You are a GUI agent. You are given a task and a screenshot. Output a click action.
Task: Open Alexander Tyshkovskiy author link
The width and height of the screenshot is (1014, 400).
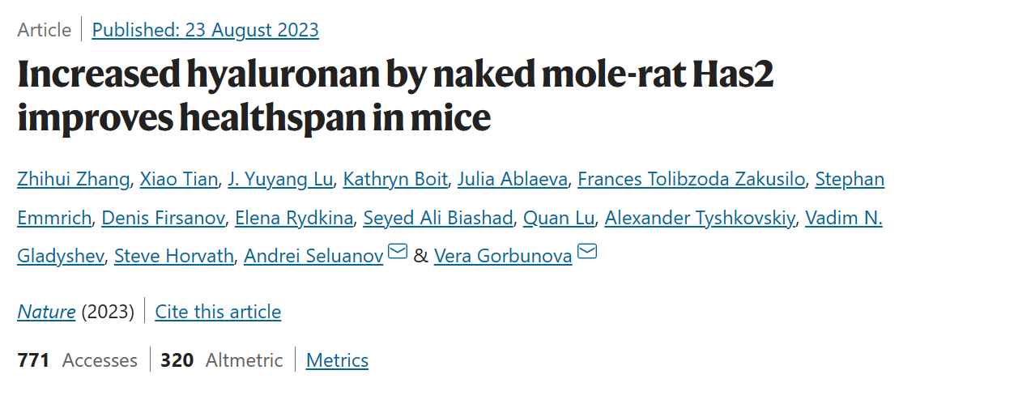pos(699,218)
